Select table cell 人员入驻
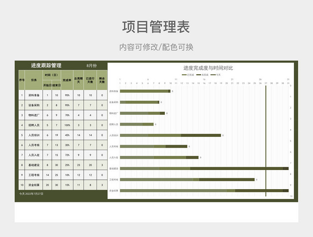The height and width of the screenshot is (237, 313). (x=34, y=155)
